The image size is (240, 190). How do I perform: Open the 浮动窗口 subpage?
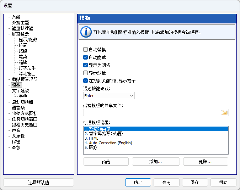point(27,74)
